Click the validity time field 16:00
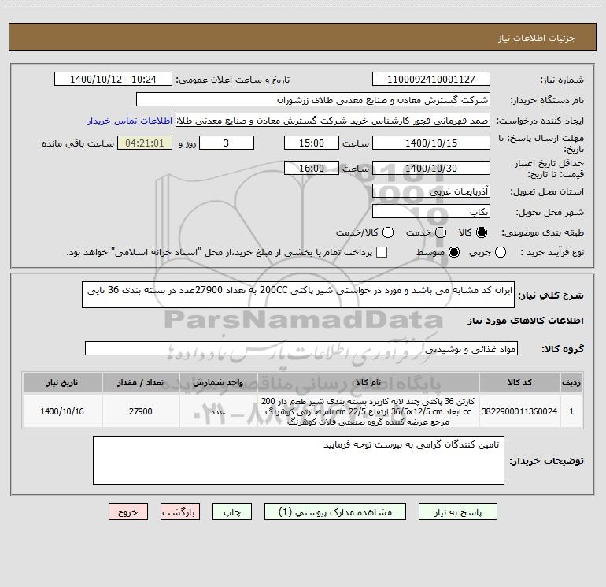The height and width of the screenshot is (587, 606). tap(312, 168)
